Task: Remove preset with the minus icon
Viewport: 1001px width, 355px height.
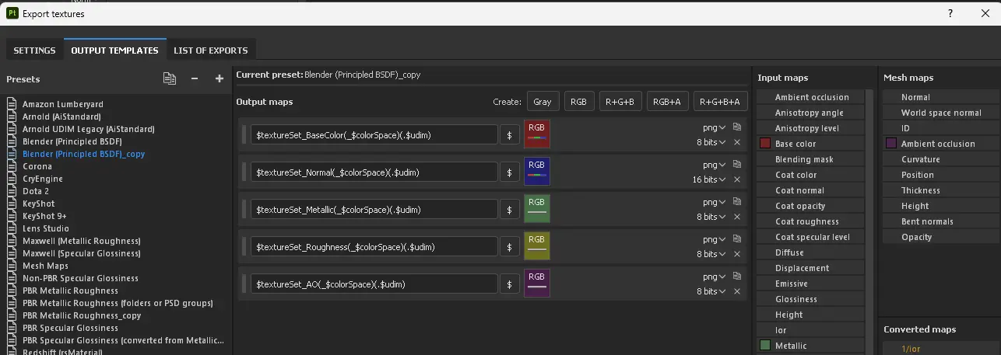Action: click(x=195, y=78)
